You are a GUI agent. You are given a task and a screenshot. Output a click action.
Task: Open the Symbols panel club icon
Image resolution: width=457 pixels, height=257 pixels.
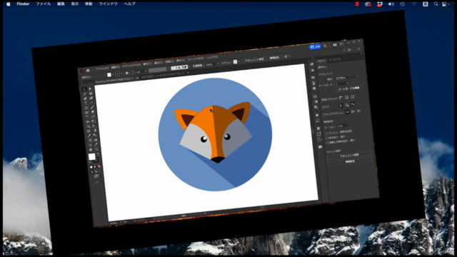tap(314, 88)
